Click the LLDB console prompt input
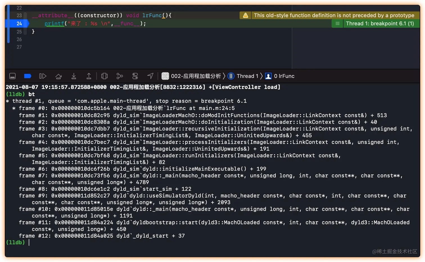Image resolution: width=425 pixels, height=262 pixels. point(29,242)
